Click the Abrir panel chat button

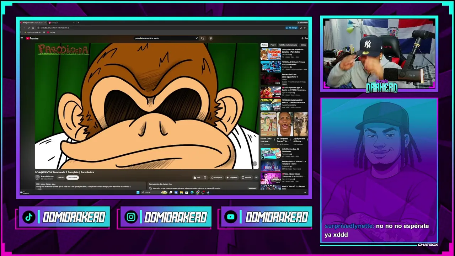point(252,188)
